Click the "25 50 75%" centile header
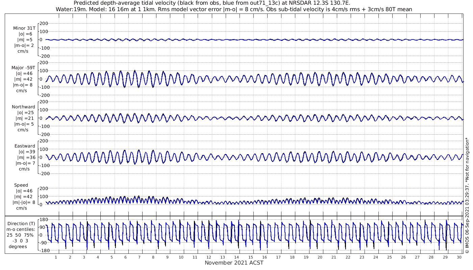This screenshot has width=473, height=270. pyautogui.click(x=21, y=235)
